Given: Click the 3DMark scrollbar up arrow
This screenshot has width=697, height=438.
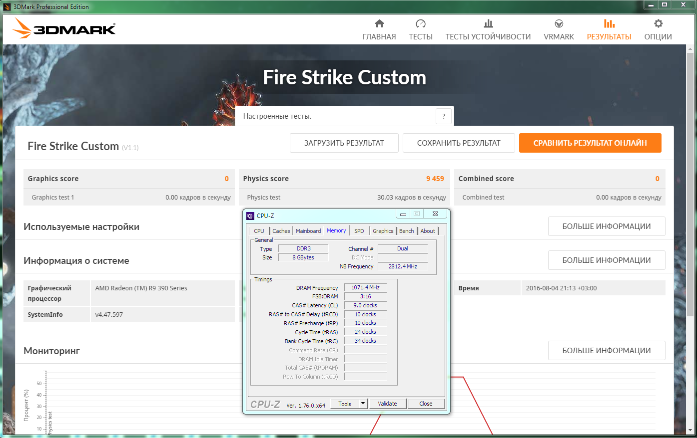Looking at the screenshot, I should (x=691, y=49).
